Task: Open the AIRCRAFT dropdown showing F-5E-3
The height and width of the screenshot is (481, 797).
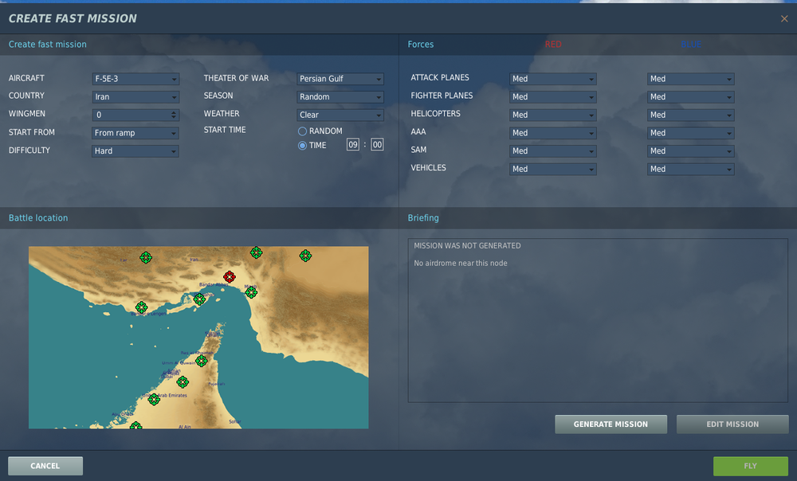Action: click(x=135, y=79)
